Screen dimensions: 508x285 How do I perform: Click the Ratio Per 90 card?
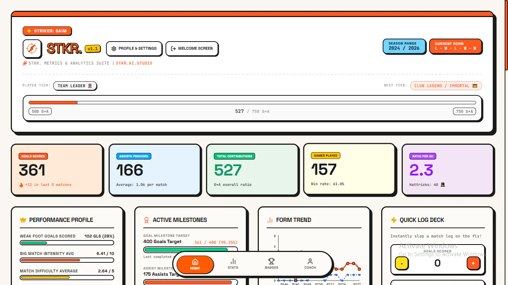(x=447, y=169)
